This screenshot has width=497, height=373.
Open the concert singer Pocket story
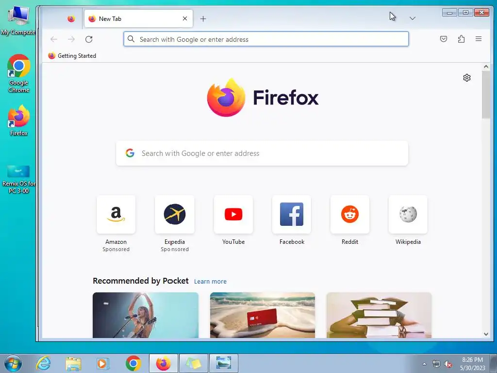coord(146,315)
